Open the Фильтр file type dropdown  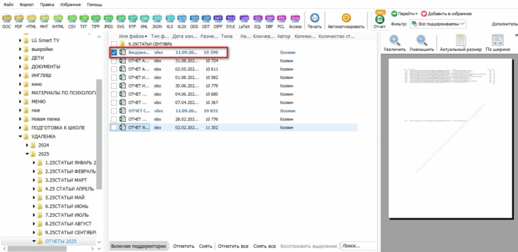(438, 23)
